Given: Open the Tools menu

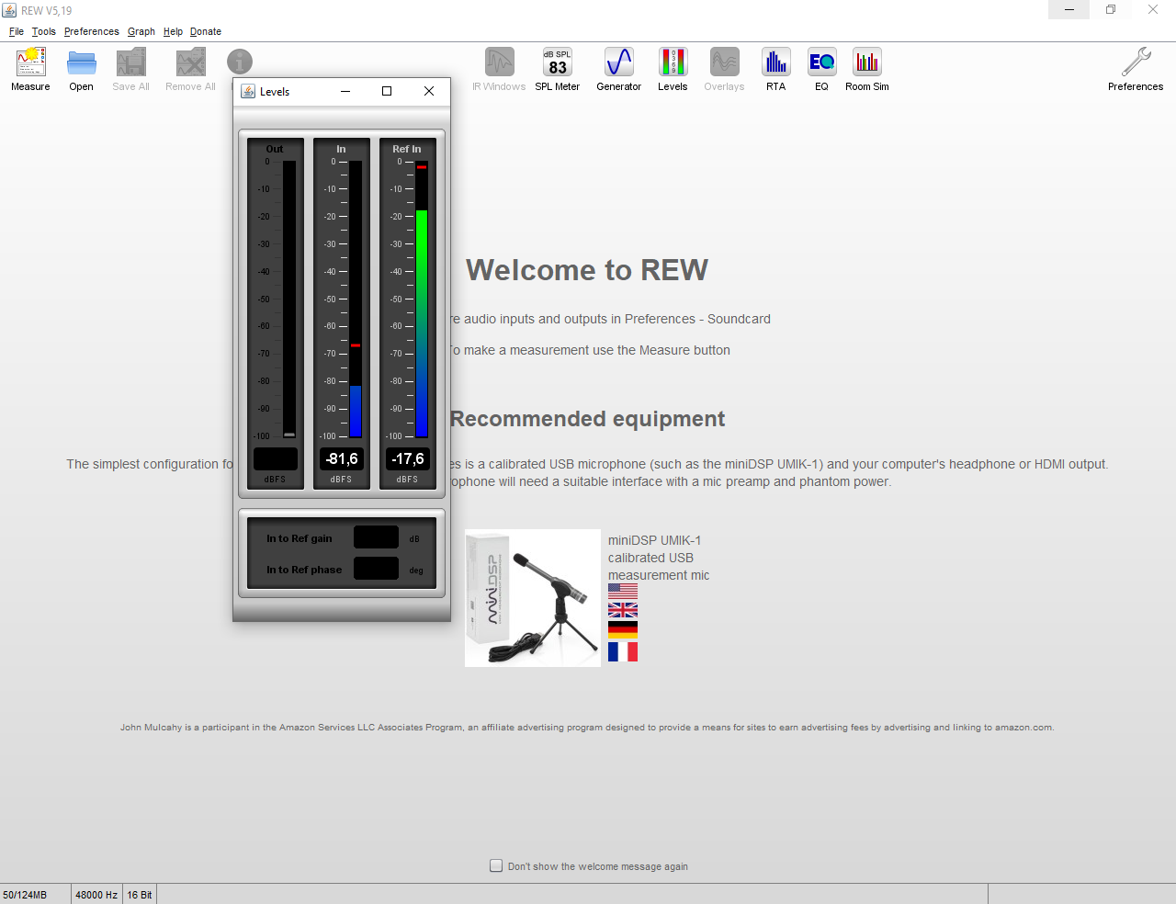Looking at the screenshot, I should click(x=44, y=31).
